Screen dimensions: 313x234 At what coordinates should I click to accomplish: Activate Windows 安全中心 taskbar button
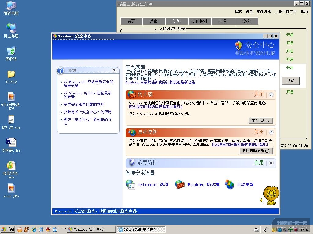pyautogui.click(x=91, y=229)
